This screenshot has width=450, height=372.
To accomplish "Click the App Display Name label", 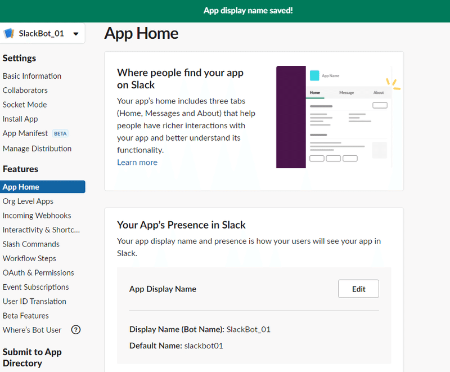I will pyautogui.click(x=163, y=289).
